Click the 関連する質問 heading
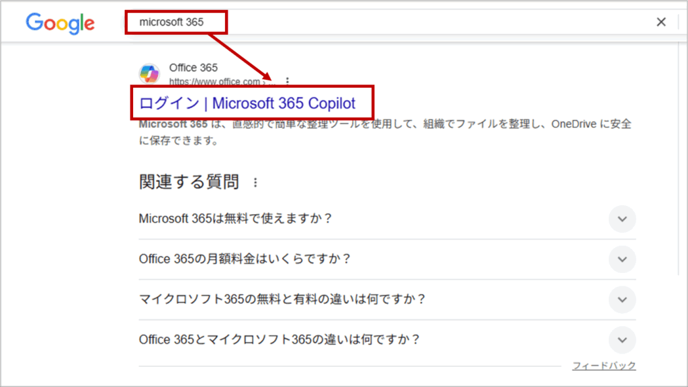The height and width of the screenshot is (387, 688). (189, 182)
